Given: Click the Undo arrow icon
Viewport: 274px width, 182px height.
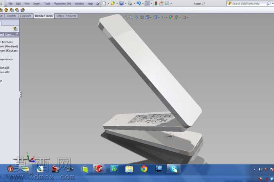Looking at the screenshot, I should 139,3.
